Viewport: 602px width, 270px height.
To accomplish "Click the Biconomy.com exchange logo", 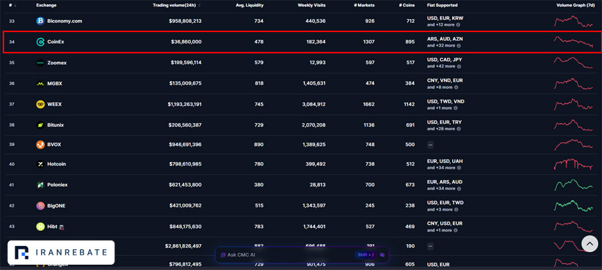I will [40, 21].
